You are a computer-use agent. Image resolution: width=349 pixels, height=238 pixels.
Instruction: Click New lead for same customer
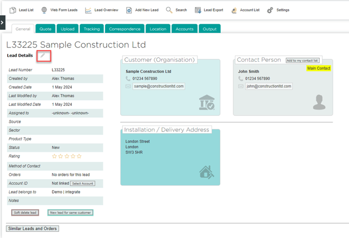click(71, 213)
